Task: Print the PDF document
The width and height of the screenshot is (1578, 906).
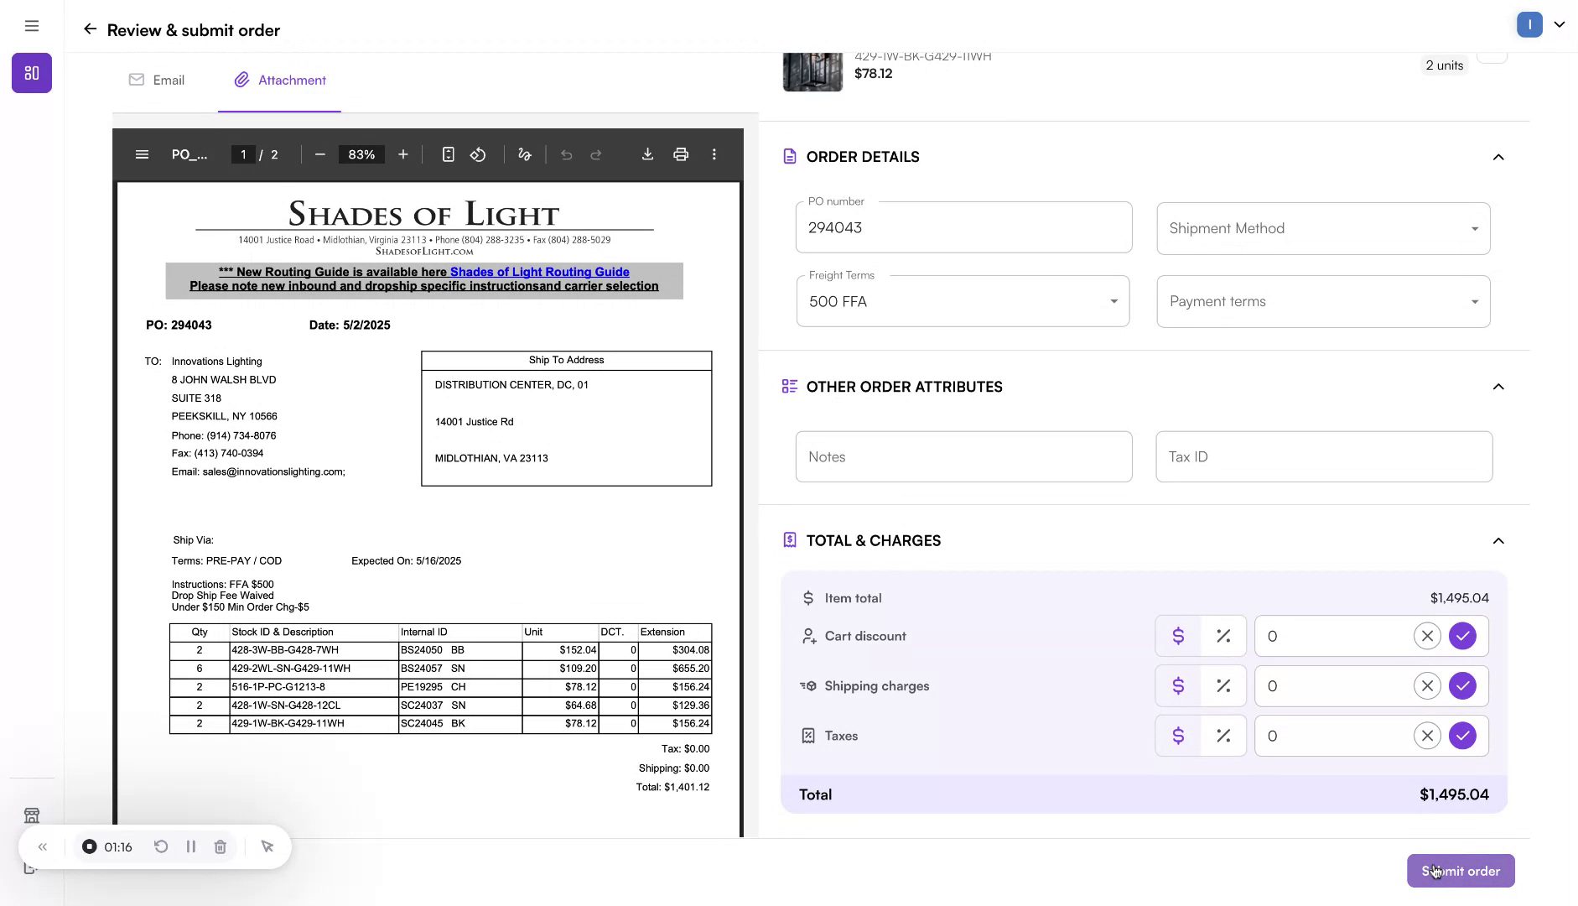Action: pyautogui.click(x=680, y=154)
